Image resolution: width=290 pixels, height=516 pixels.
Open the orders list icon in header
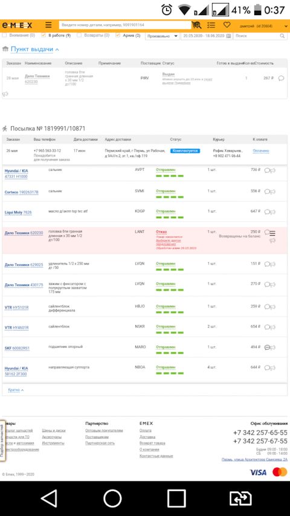[211, 25]
